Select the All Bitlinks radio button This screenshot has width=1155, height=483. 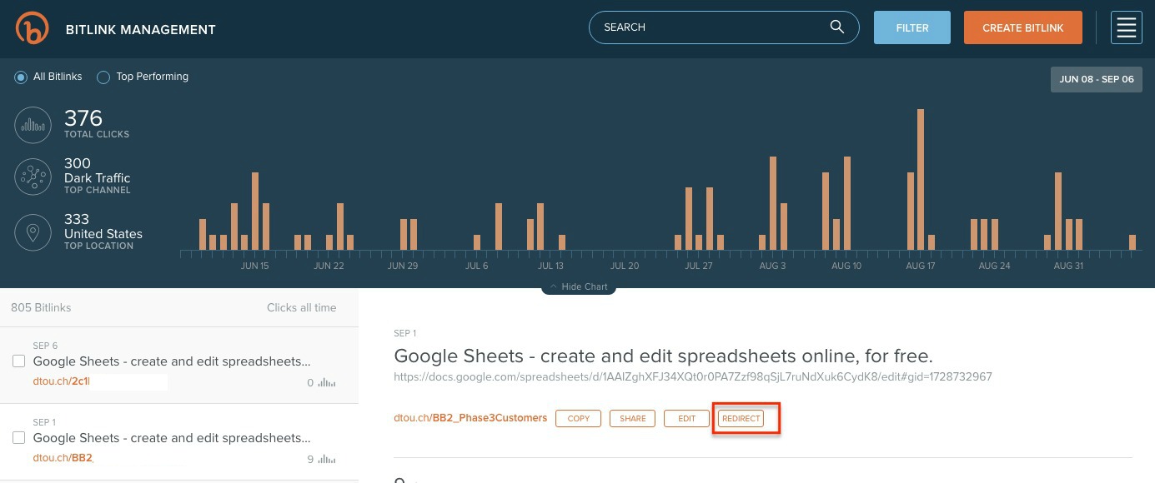(x=21, y=77)
